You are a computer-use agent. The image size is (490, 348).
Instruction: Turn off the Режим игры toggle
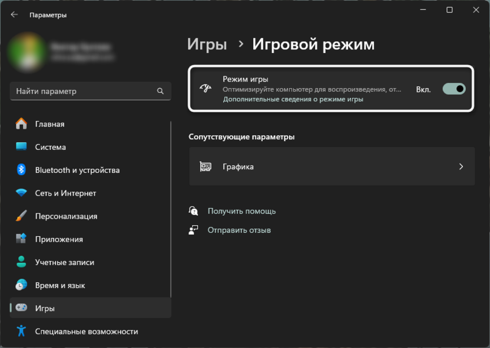[x=453, y=89]
